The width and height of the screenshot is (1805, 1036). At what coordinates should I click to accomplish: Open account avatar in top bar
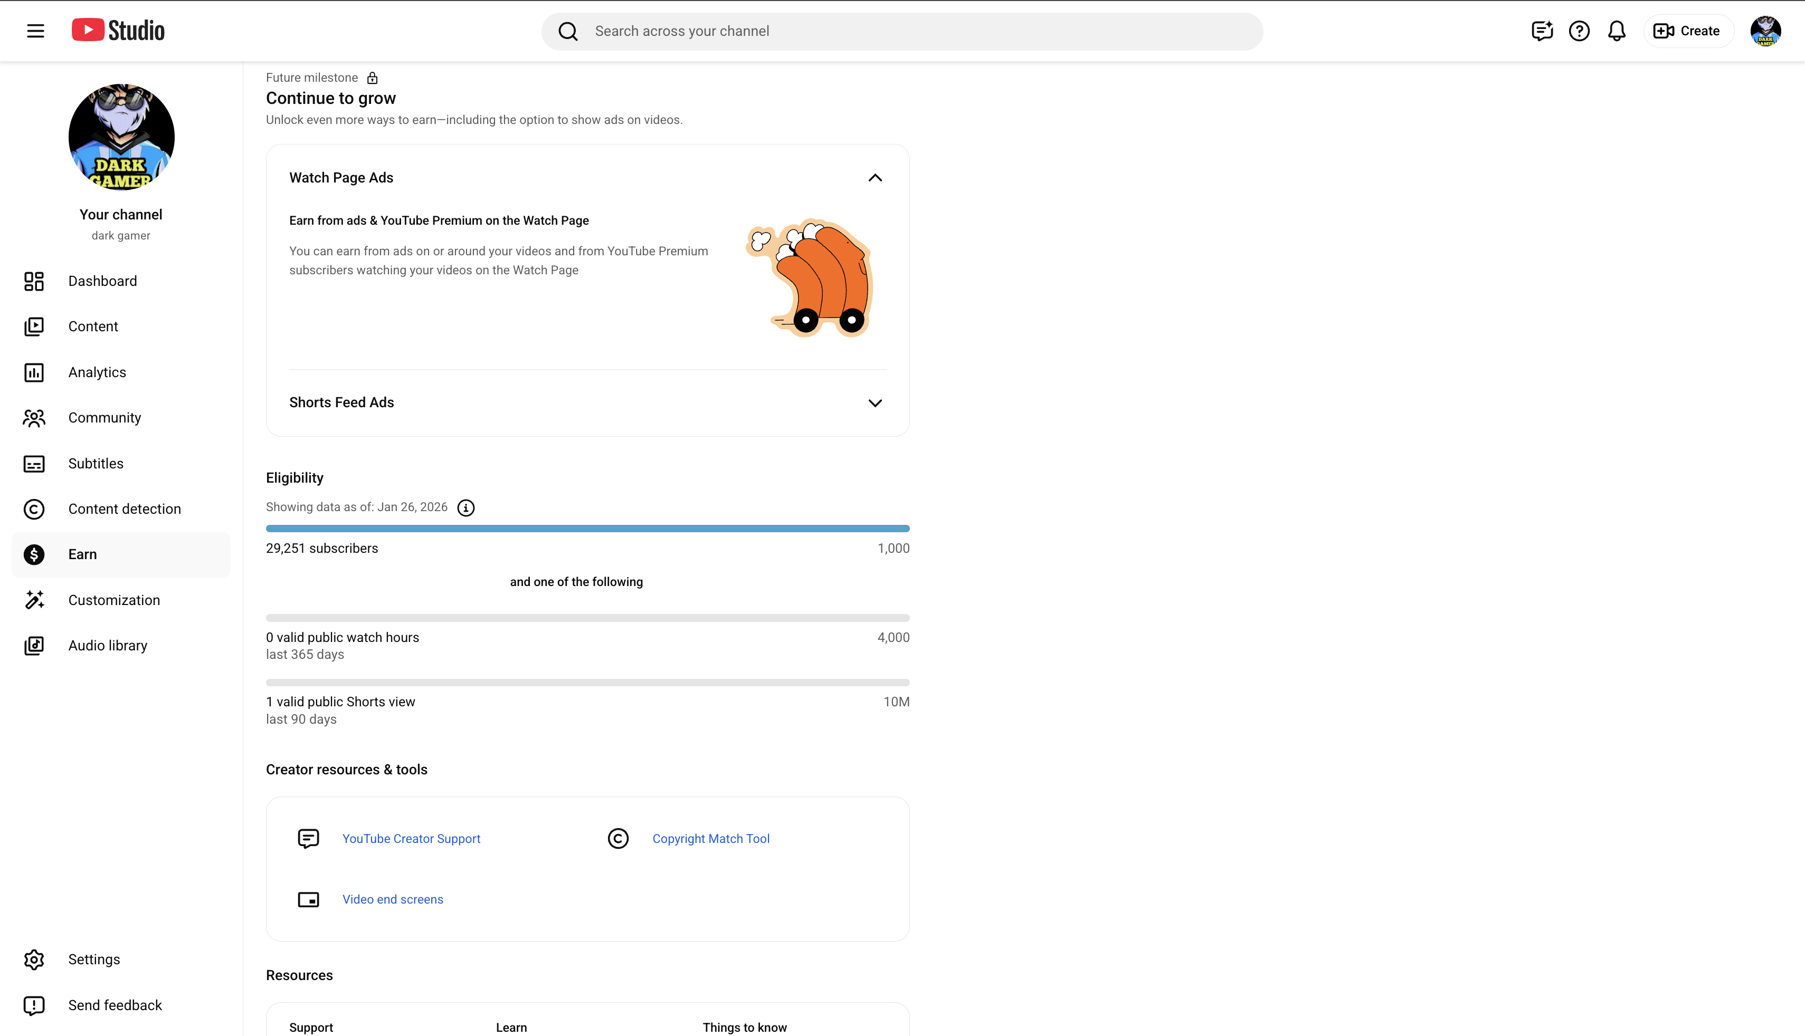1766,31
